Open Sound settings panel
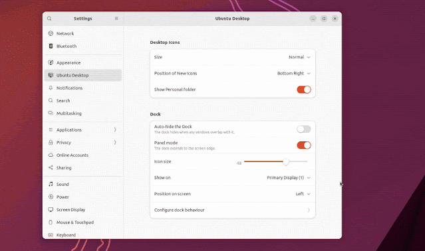425x251 pixels. (83, 184)
